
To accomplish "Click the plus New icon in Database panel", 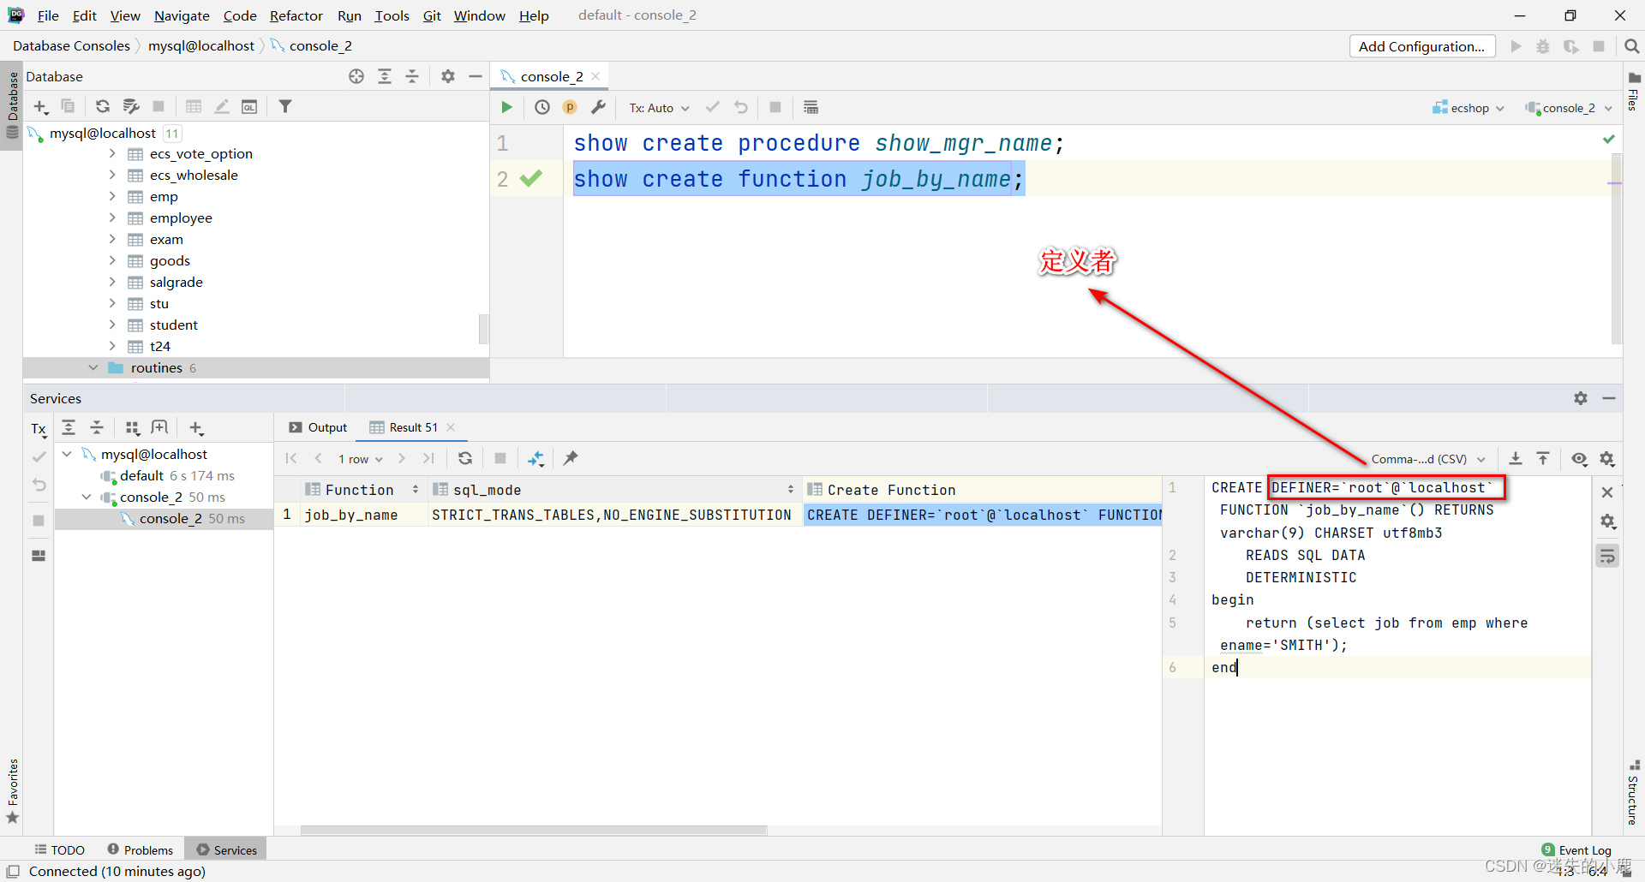I will point(40,106).
